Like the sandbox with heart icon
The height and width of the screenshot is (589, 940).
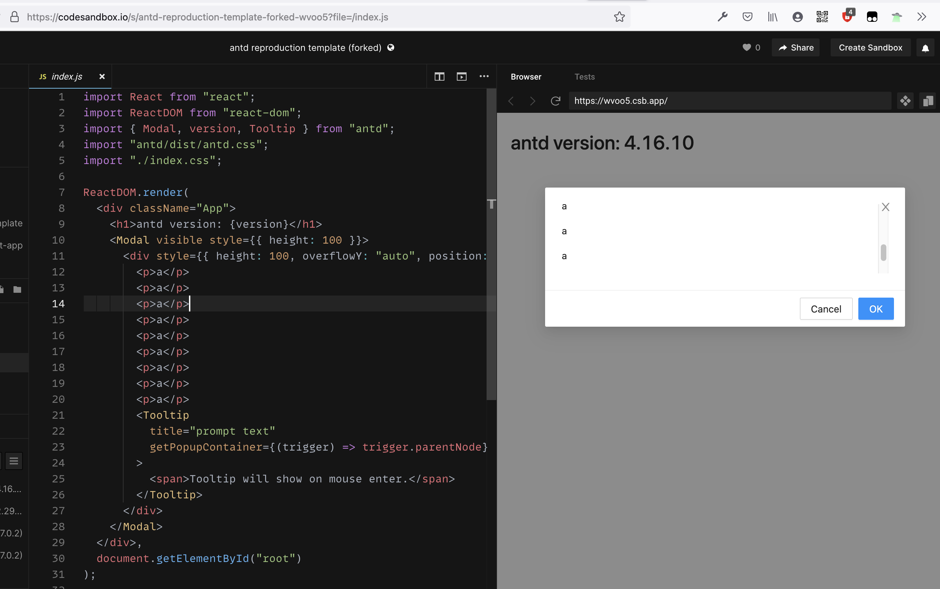[x=747, y=47]
